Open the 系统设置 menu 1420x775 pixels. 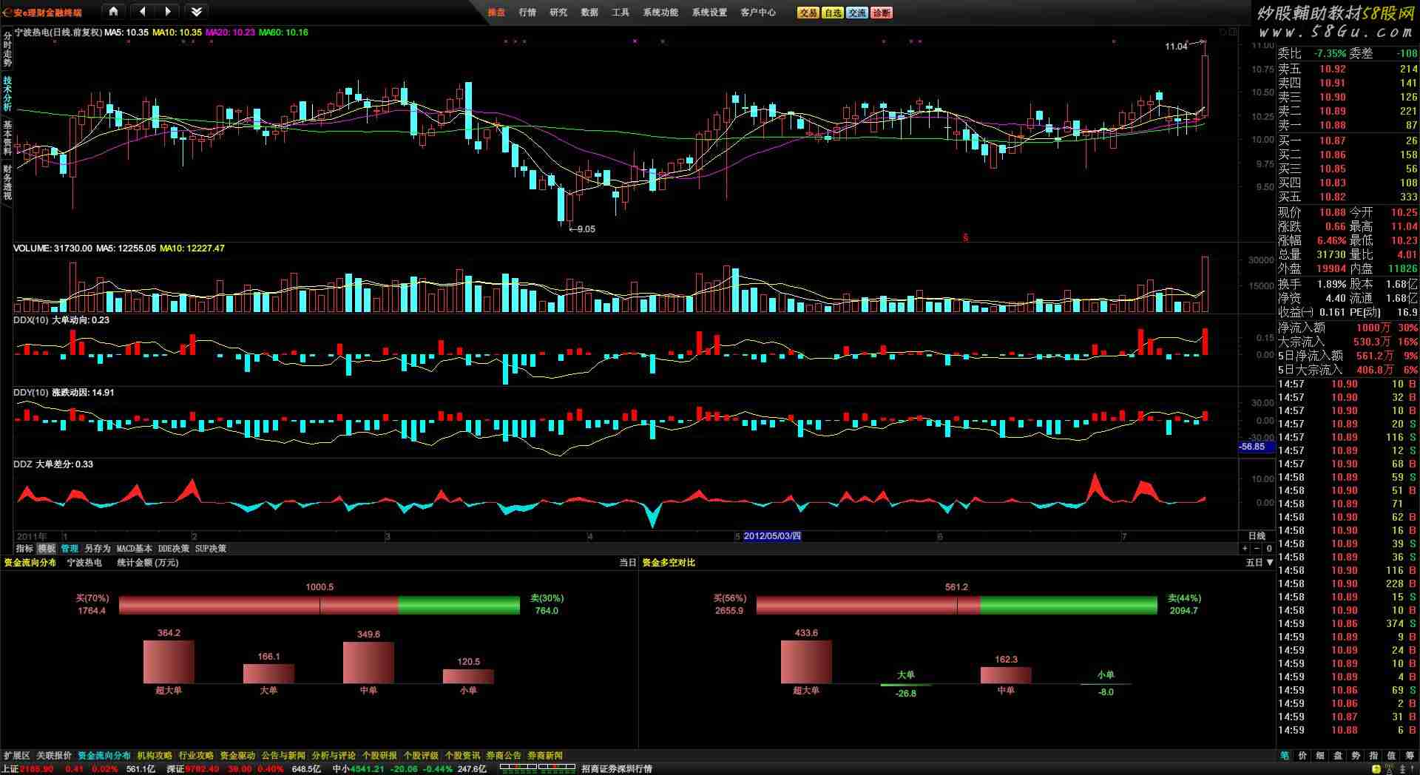pos(709,13)
